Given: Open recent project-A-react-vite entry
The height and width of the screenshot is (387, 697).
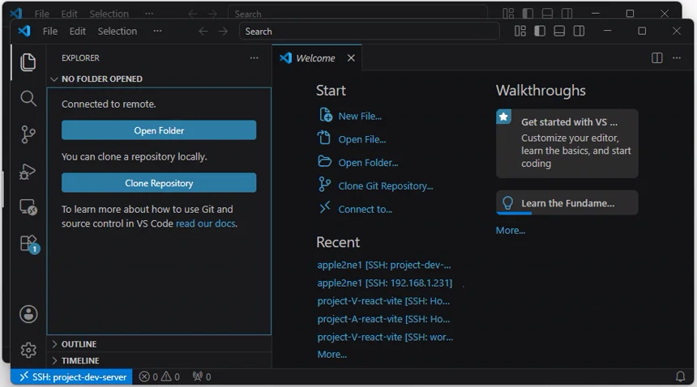Looking at the screenshot, I should pyautogui.click(x=383, y=319).
